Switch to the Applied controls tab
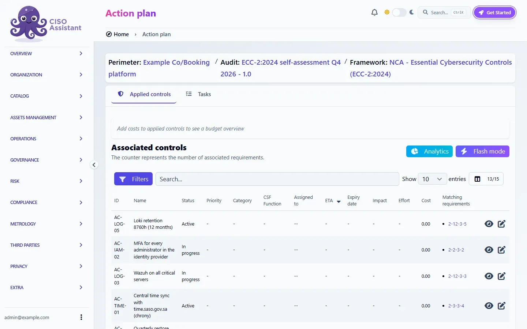Screen dimensions: 527x329 144,94
